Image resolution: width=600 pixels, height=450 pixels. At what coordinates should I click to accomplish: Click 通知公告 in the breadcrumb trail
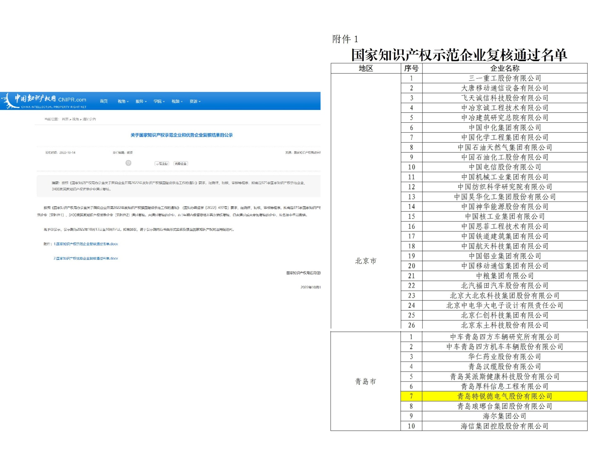(x=90, y=119)
